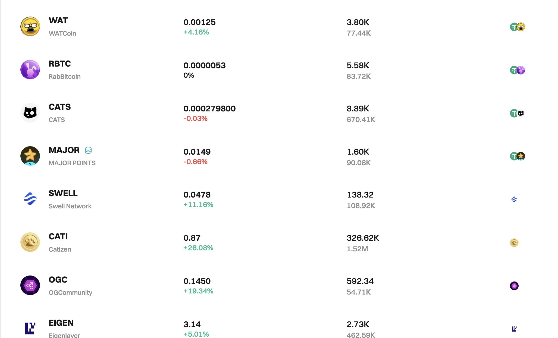This screenshot has height=338, width=558.
Task: Open the WAT trading pair icon
Action: 517,27
